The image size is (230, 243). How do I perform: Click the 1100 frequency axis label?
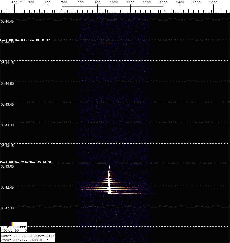[x=130, y=2]
